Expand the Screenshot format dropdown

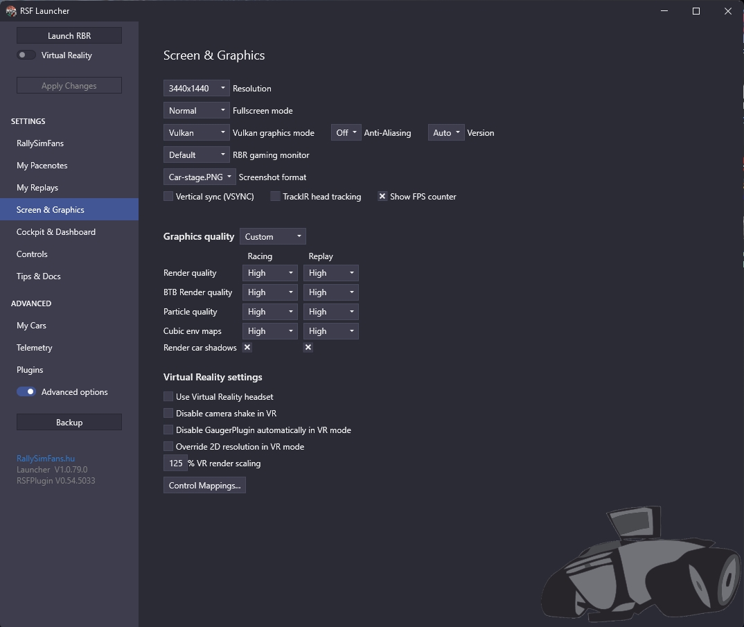200,177
